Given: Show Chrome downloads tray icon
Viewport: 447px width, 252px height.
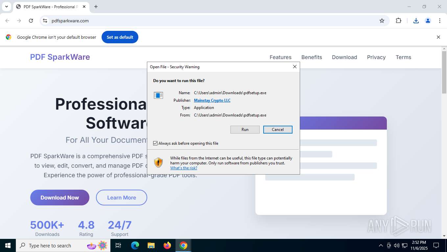Looking at the screenshot, I should [x=416, y=21].
